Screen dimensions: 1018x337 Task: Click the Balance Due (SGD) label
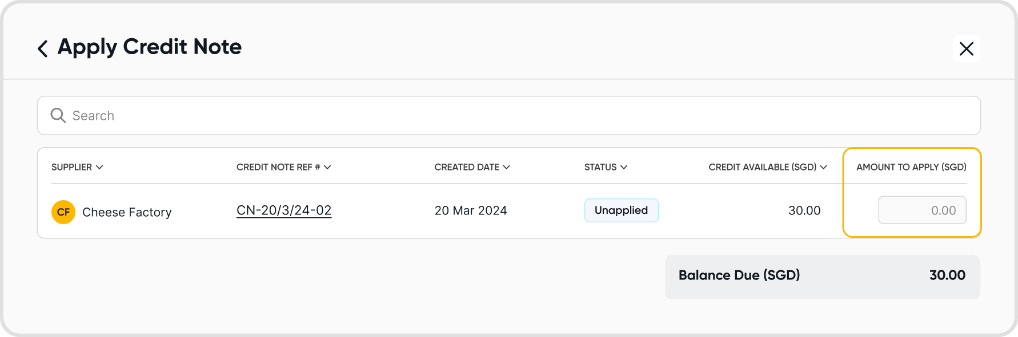tap(739, 275)
